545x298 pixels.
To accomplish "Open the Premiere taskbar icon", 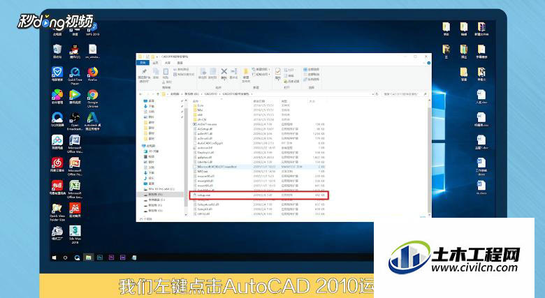I will point(111,258).
